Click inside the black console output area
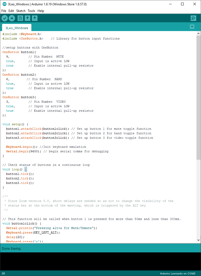This screenshot has height=276, width=201. click(100, 261)
